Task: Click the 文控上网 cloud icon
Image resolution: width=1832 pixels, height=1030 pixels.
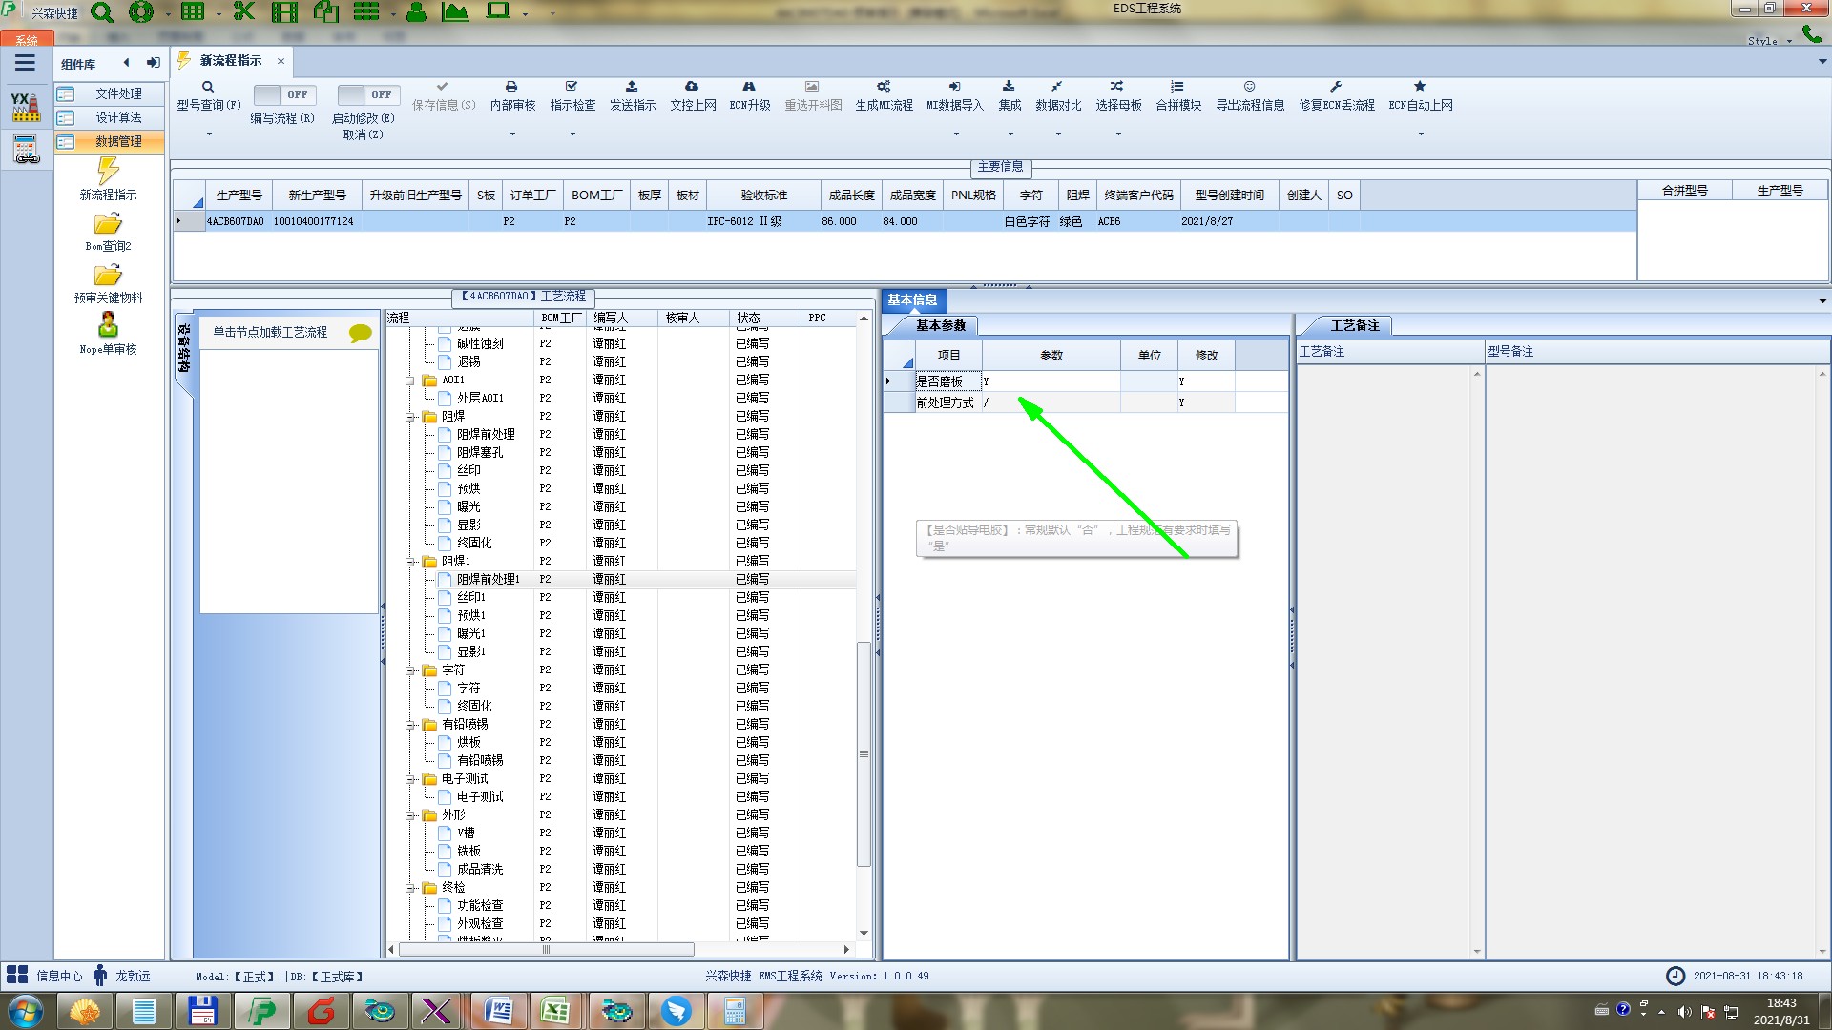Action: pos(692,87)
